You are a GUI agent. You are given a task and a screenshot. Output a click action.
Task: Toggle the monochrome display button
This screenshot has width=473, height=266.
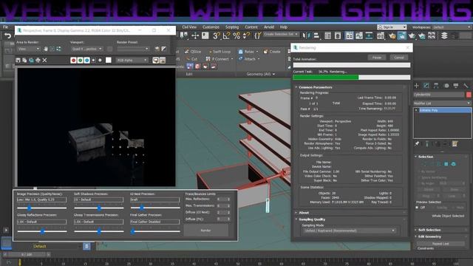pos(101,61)
